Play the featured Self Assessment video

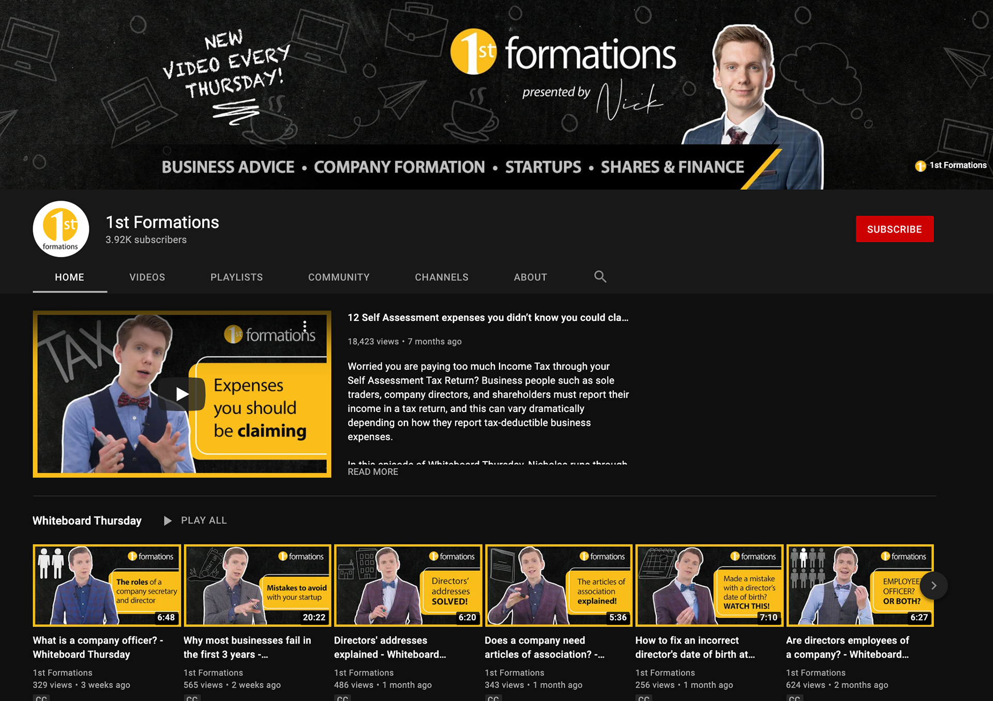182,394
